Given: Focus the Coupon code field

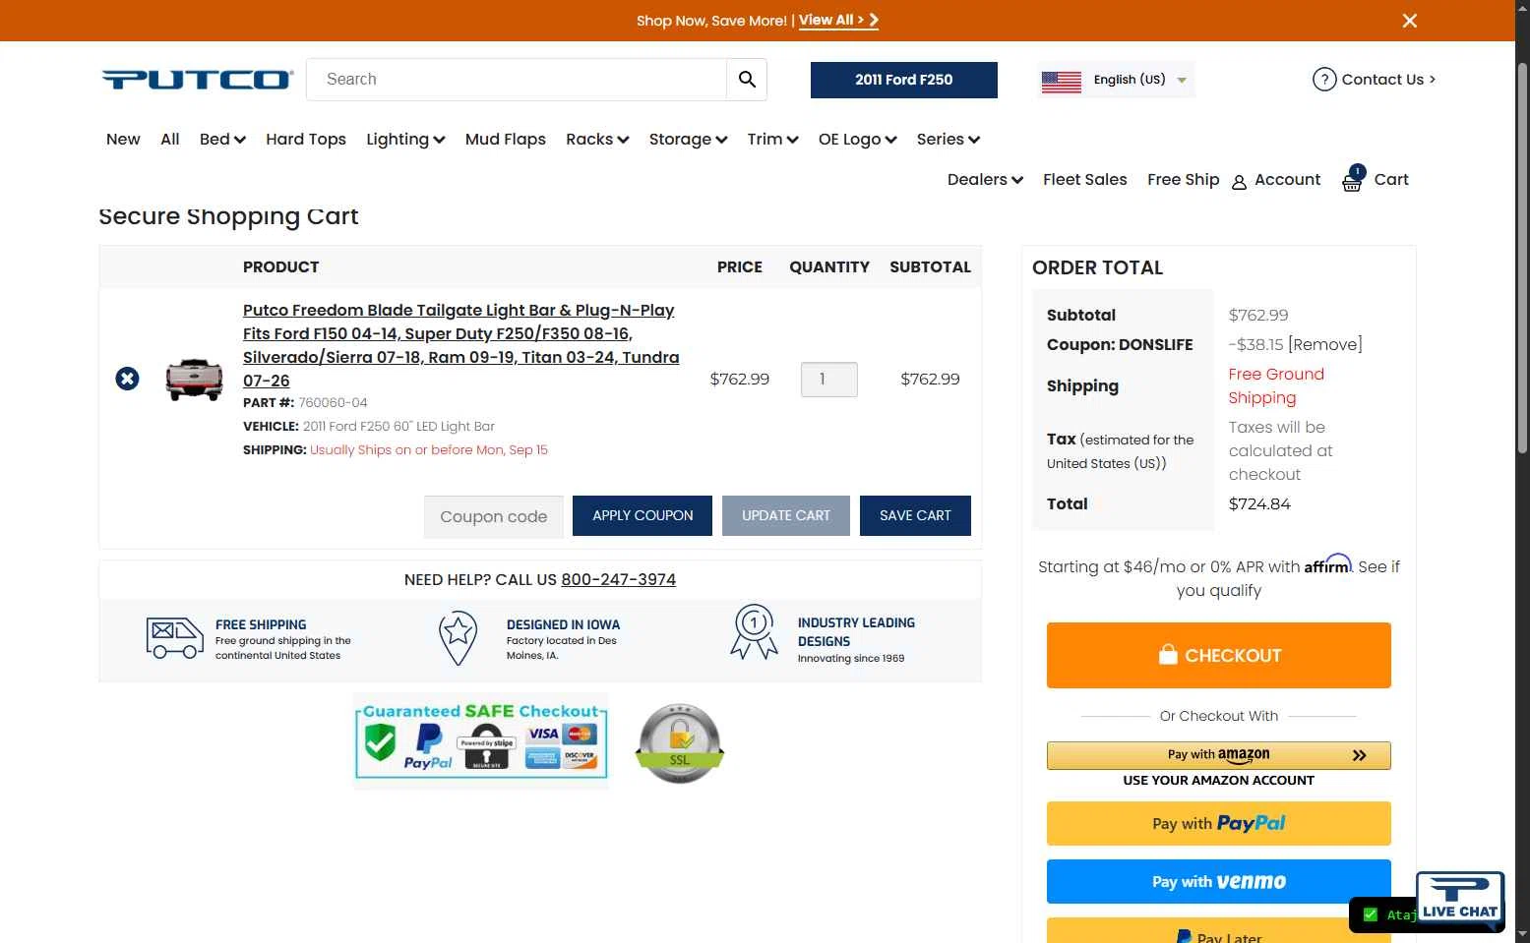Looking at the screenshot, I should tap(494, 516).
